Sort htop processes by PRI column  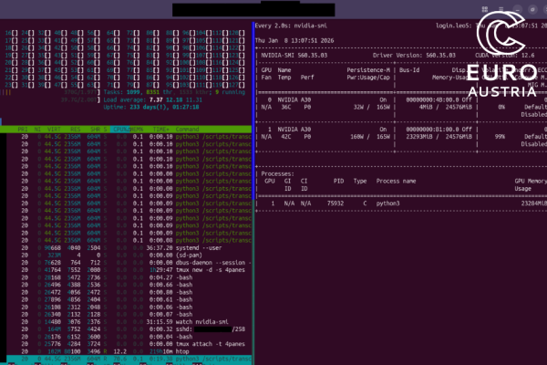point(23,130)
